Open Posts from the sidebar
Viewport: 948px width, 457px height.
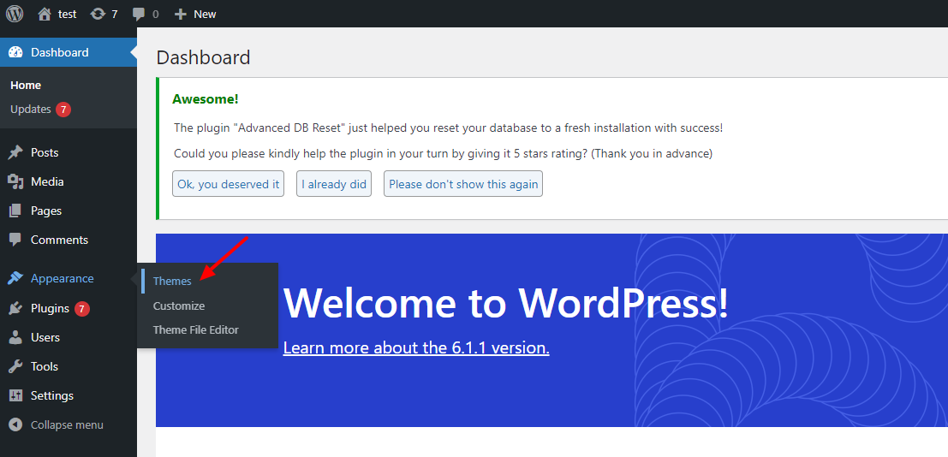point(45,152)
